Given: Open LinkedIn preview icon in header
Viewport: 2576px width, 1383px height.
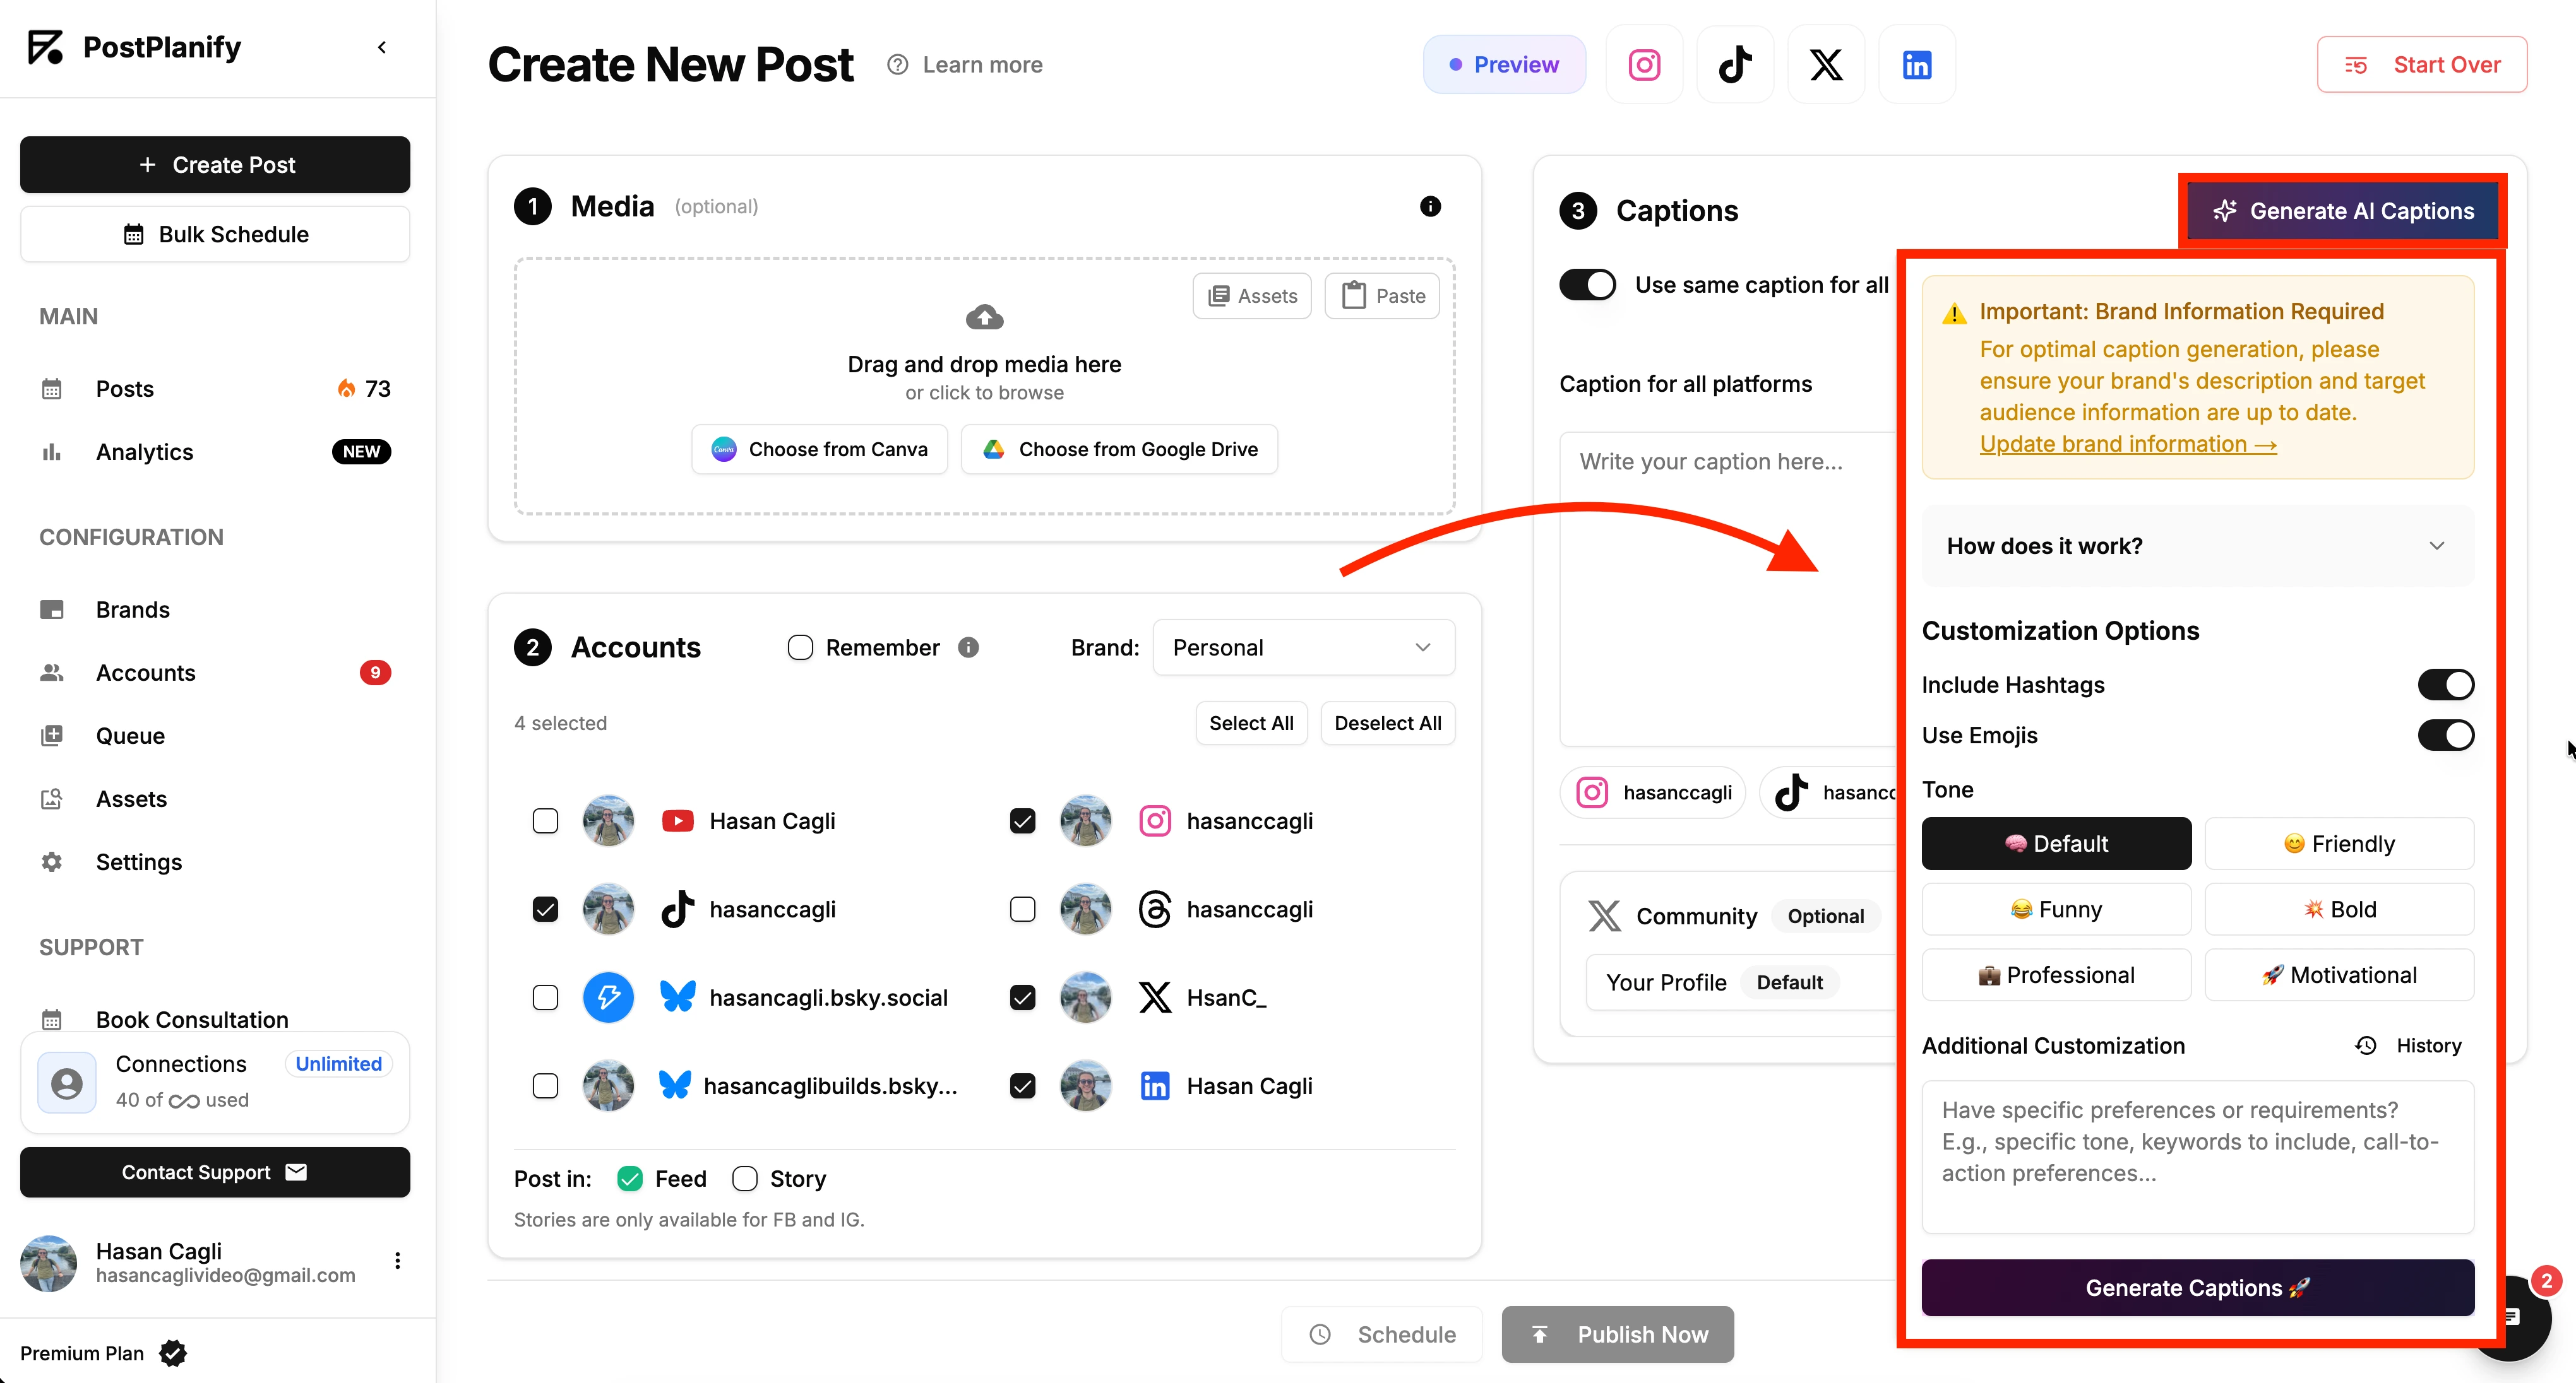Looking at the screenshot, I should pyautogui.click(x=1917, y=65).
